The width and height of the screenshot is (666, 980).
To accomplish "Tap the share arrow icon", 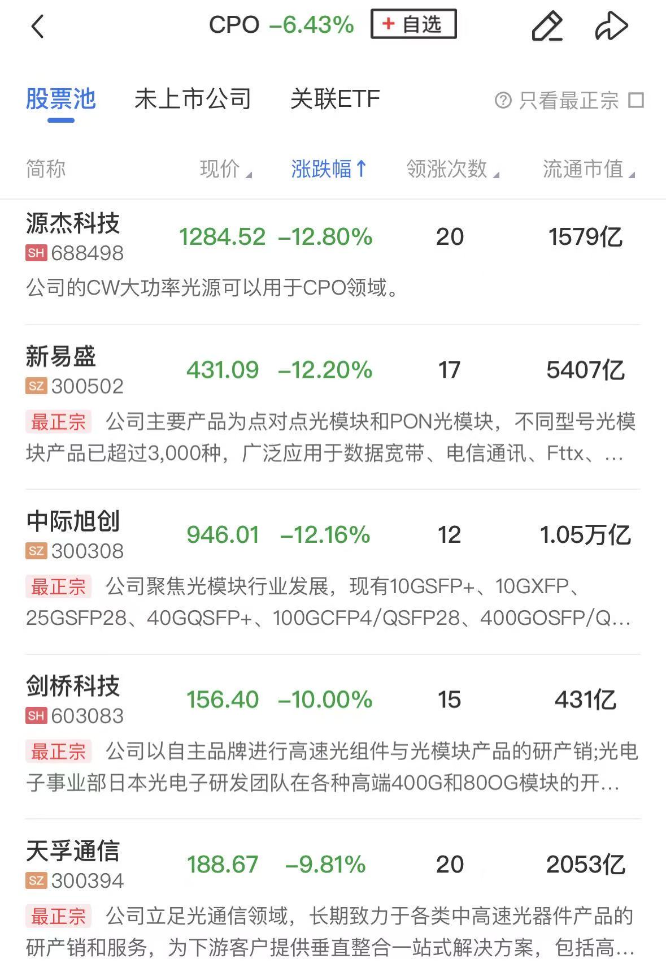I will click(x=611, y=26).
